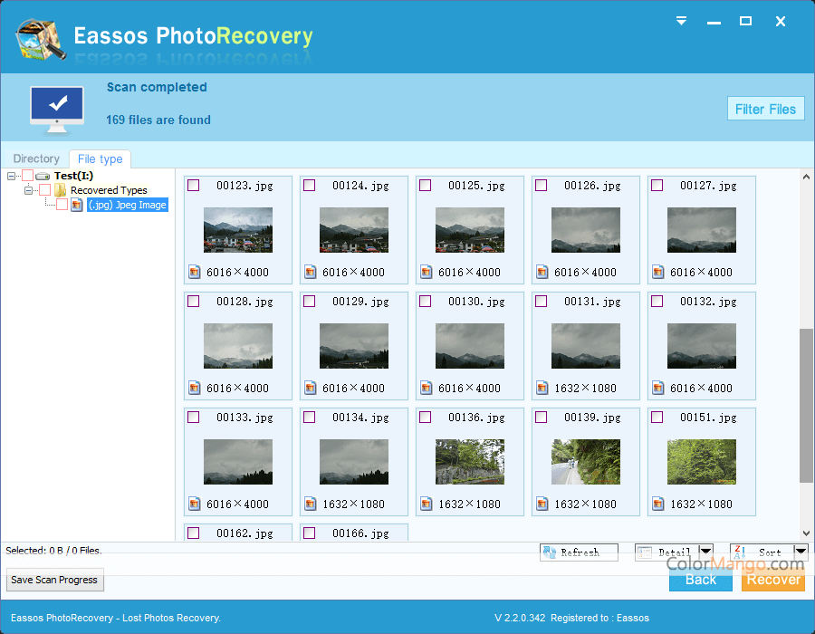Select the 00136.jpg photo thumbnail
The height and width of the screenshot is (634, 815).
tap(469, 462)
